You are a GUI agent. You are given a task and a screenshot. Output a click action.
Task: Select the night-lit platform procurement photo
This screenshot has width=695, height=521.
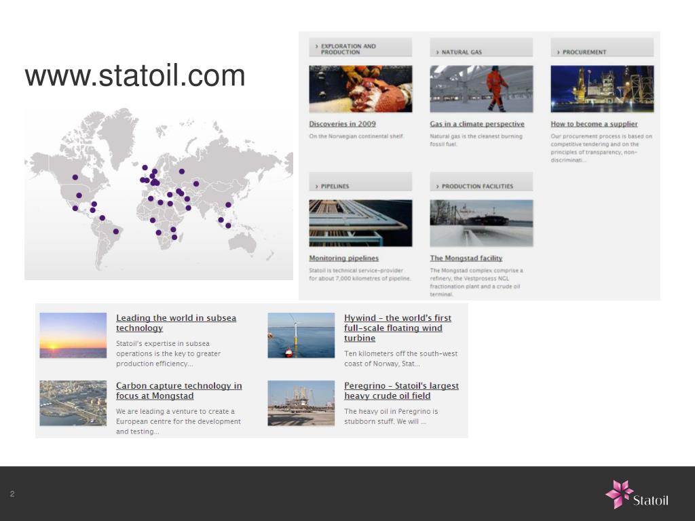pyautogui.click(x=602, y=89)
